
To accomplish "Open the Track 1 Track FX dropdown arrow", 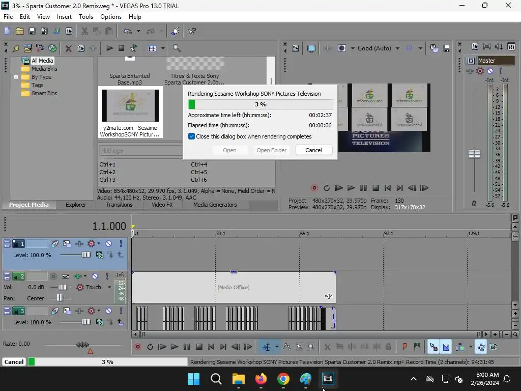I will tap(99, 244).
